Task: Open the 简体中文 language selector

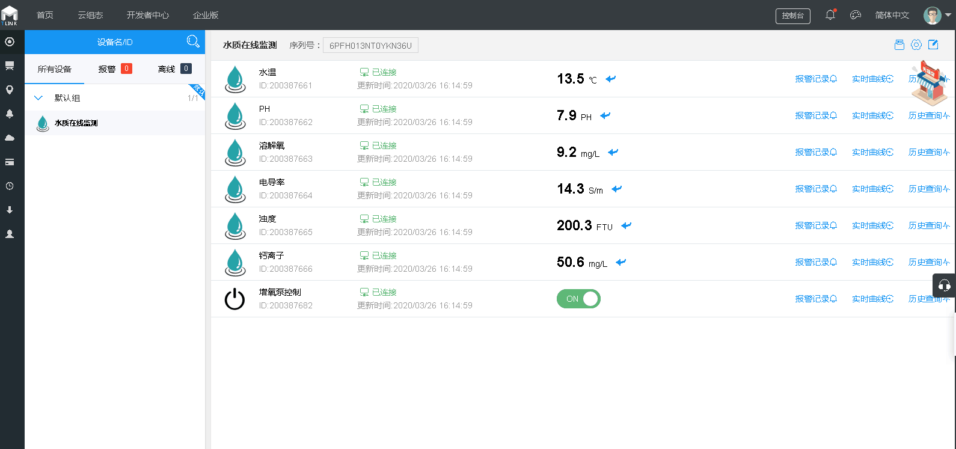Action: pos(892,16)
